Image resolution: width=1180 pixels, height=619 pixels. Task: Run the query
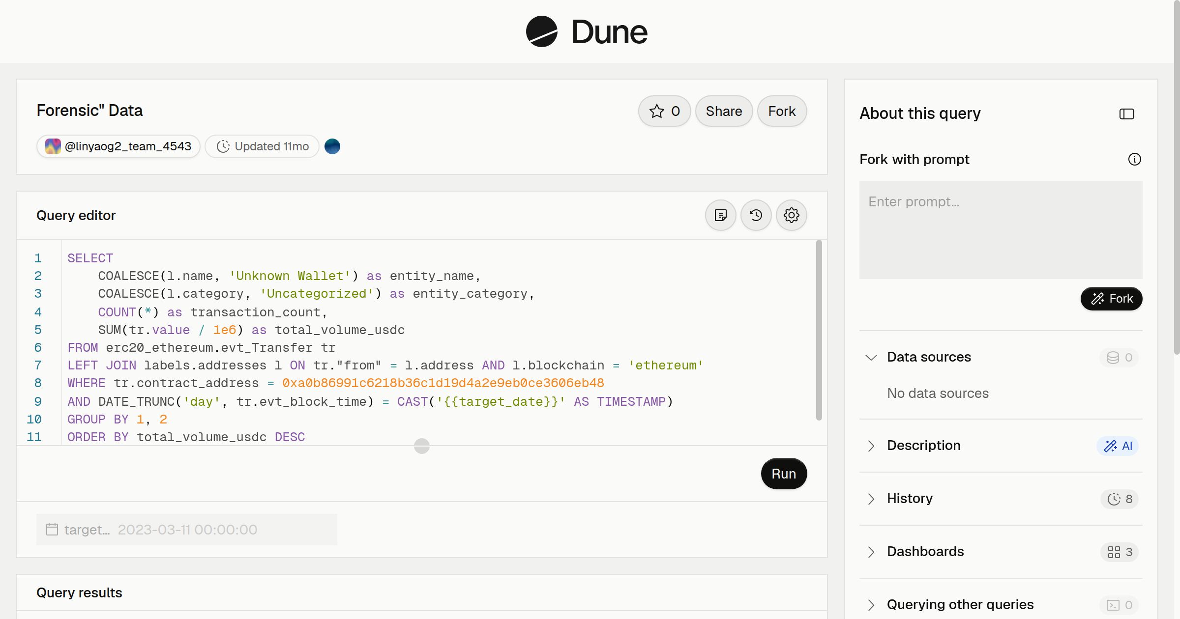[x=784, y=474]
